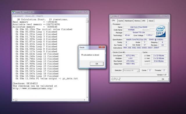Click the horizontal scroll left arrow in Super PI

[13, 100]
